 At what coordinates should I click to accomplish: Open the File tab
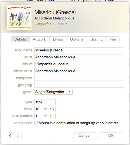point(113,39)
